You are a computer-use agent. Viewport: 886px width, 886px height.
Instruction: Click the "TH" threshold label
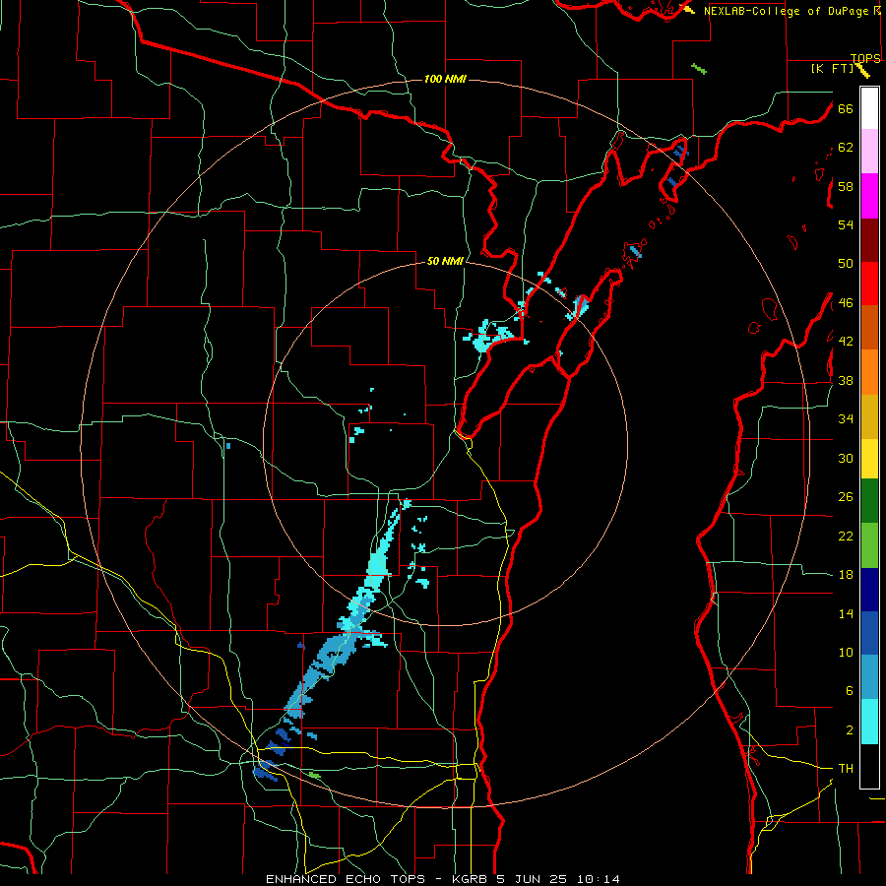[846, 769]
